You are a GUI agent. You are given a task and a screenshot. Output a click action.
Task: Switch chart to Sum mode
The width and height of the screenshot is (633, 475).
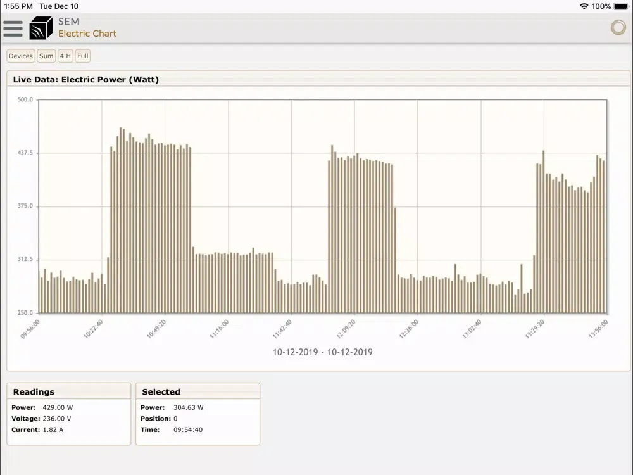(x=46, y=56)
